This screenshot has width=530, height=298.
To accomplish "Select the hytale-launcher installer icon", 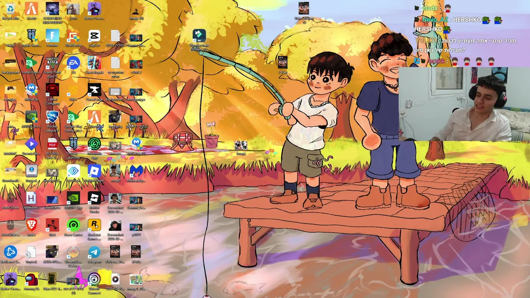I will pyautogui.click(x=31, y=38).
